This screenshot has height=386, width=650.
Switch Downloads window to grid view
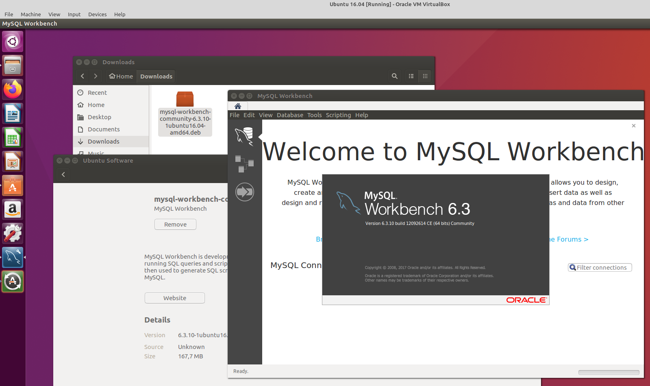425,76
